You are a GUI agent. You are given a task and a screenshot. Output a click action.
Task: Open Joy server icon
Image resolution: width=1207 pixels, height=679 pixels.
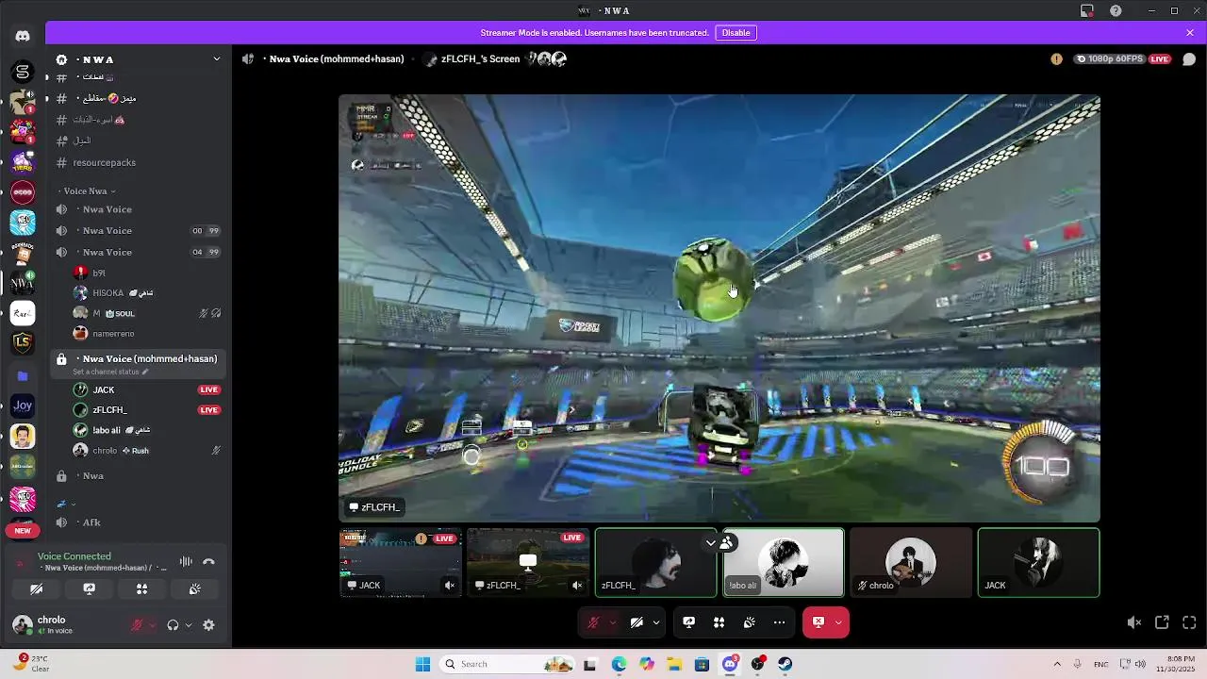pyautogui.click(x=23, y=406)
